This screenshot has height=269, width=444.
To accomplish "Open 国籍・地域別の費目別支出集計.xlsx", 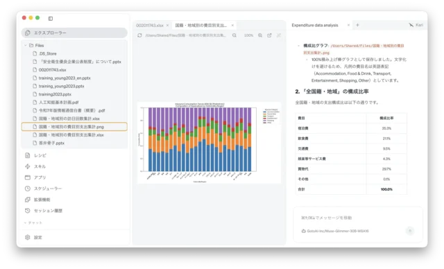I will coord(71,135).
